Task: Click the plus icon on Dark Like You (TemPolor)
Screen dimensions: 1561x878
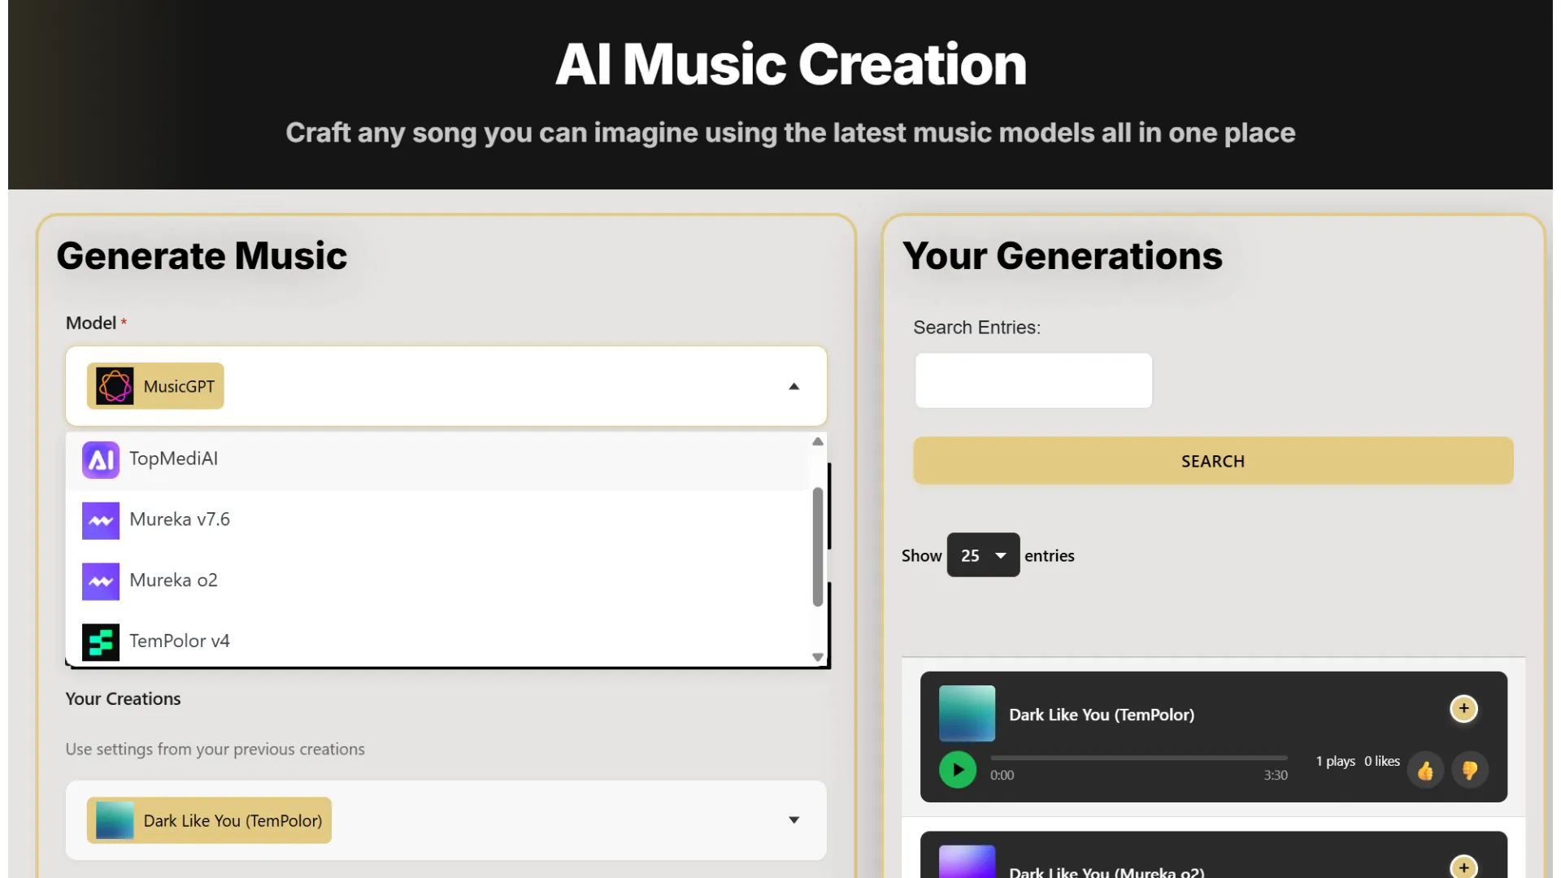Action: [x=1464, y=708]
